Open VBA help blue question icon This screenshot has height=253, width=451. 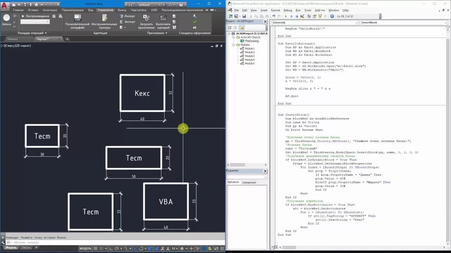[x=332, y=16]
